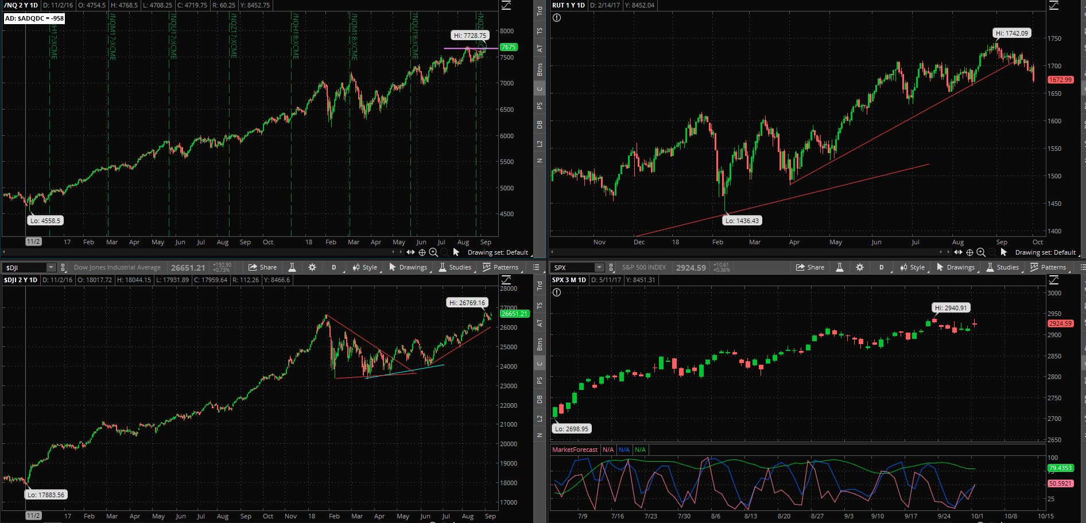
Task: Click the MarketForecast study label under the SPX chart
Action: 575,450
